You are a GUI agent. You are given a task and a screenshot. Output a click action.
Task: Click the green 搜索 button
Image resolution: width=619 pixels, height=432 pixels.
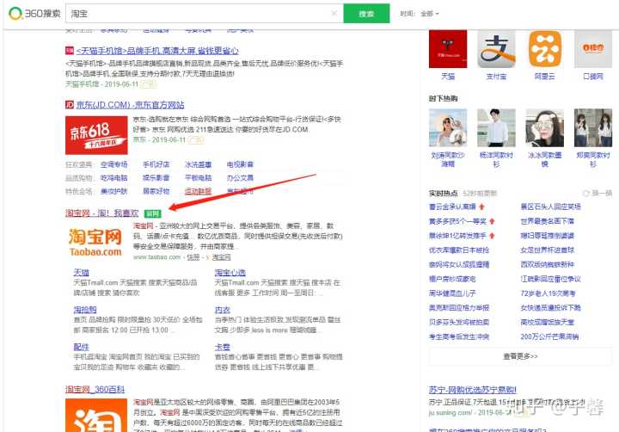(x=366, y=14)
